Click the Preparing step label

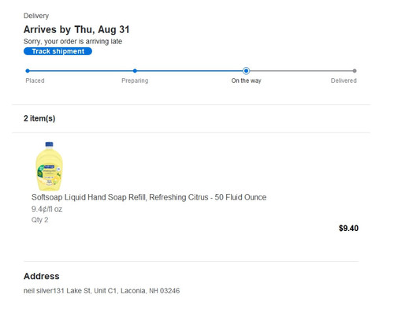[135, 80]
